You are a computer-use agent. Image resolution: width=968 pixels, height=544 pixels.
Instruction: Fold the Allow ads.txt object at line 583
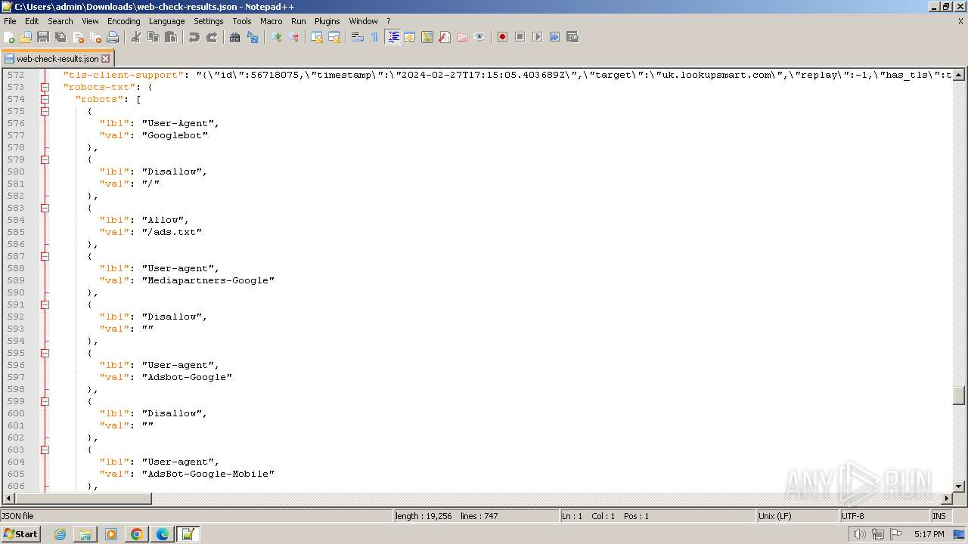click(45, 208)
